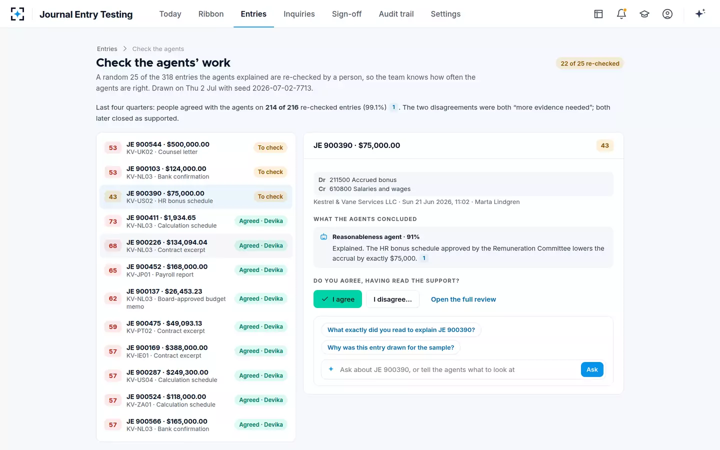Ask why this entry was drawn for the sample
This screenshot has height=450, width=720.
pyautogui.click(x=390, y=347)
